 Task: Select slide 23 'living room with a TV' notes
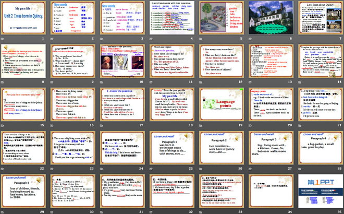pyautogui.click(x=73, y=148)
